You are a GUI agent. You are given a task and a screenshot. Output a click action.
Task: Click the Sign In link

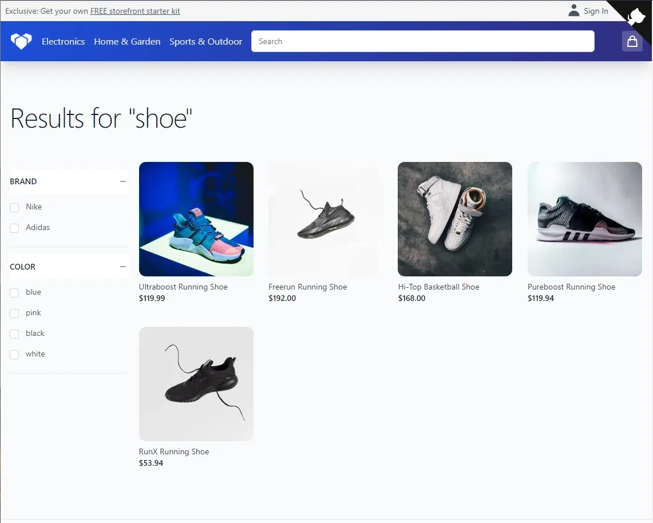[x=596, y=11]
